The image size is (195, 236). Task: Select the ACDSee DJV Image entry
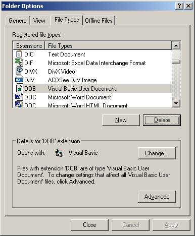[x=92, y=80]
